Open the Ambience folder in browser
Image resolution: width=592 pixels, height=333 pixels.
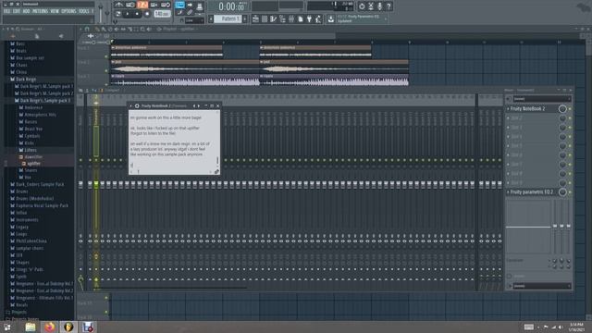coord(33,107)
